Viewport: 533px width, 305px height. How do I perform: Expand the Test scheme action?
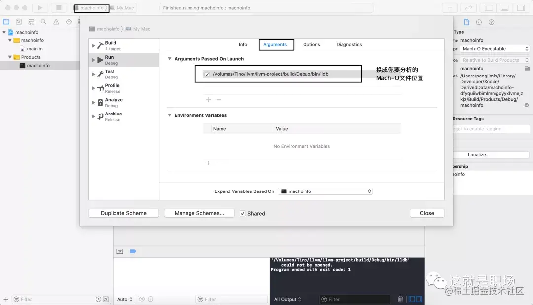click(93, 74)
